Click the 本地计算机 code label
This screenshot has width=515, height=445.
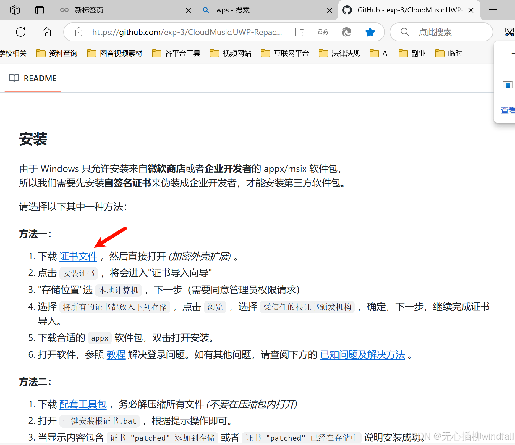click(119, 290)
